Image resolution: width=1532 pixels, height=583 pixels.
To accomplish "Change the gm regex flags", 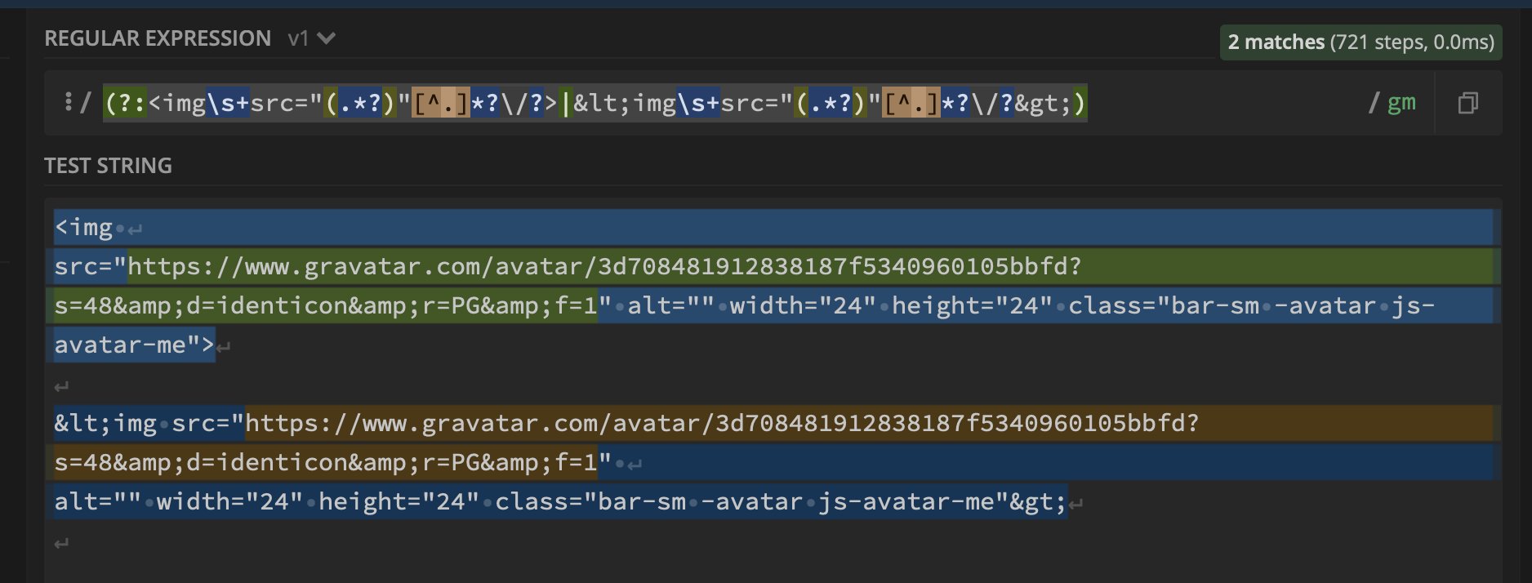I will (x=1401, y=103).
